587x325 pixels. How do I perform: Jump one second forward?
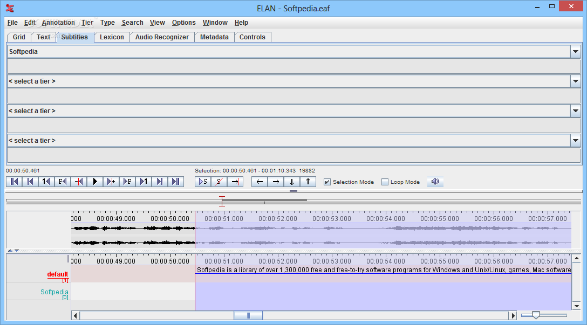click(x=143, y=182)
